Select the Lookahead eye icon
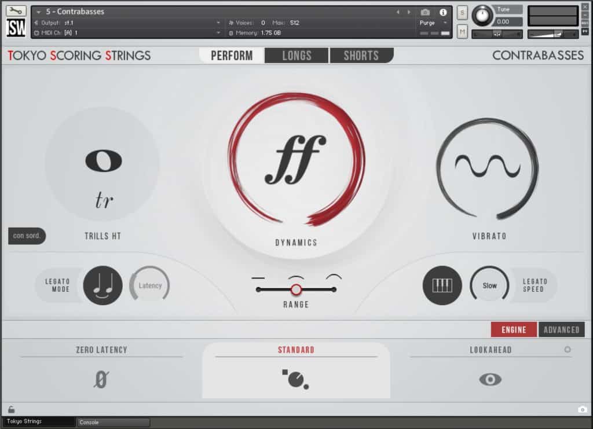This screenshot has width=593, height=429. pos(490,379)
